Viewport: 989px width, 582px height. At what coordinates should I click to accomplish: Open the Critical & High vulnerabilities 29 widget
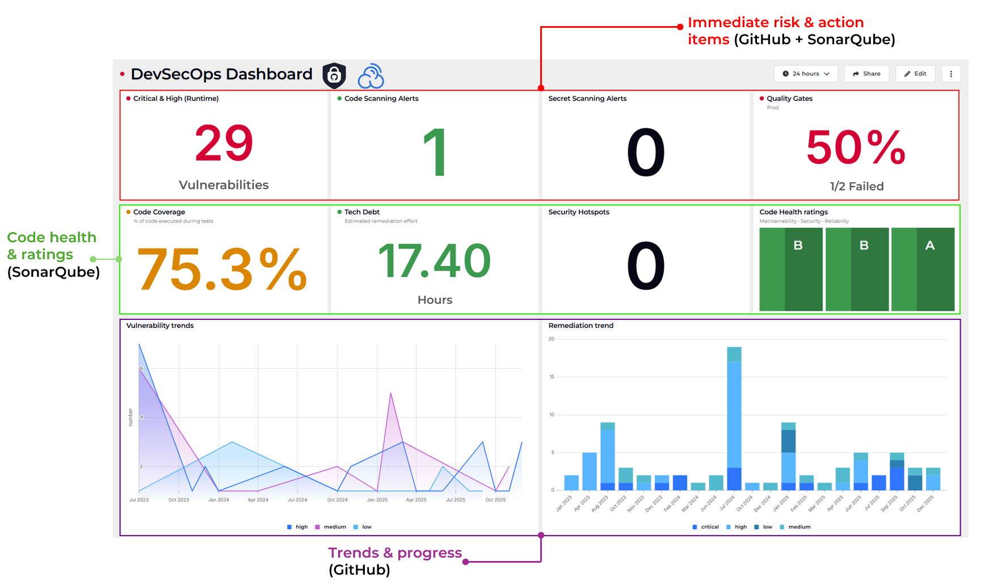coord(224,145)
